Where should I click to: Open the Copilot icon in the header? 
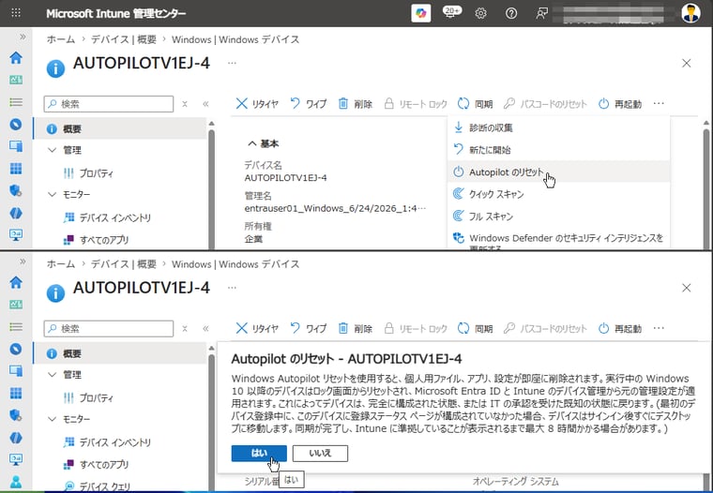click(420, 13)
